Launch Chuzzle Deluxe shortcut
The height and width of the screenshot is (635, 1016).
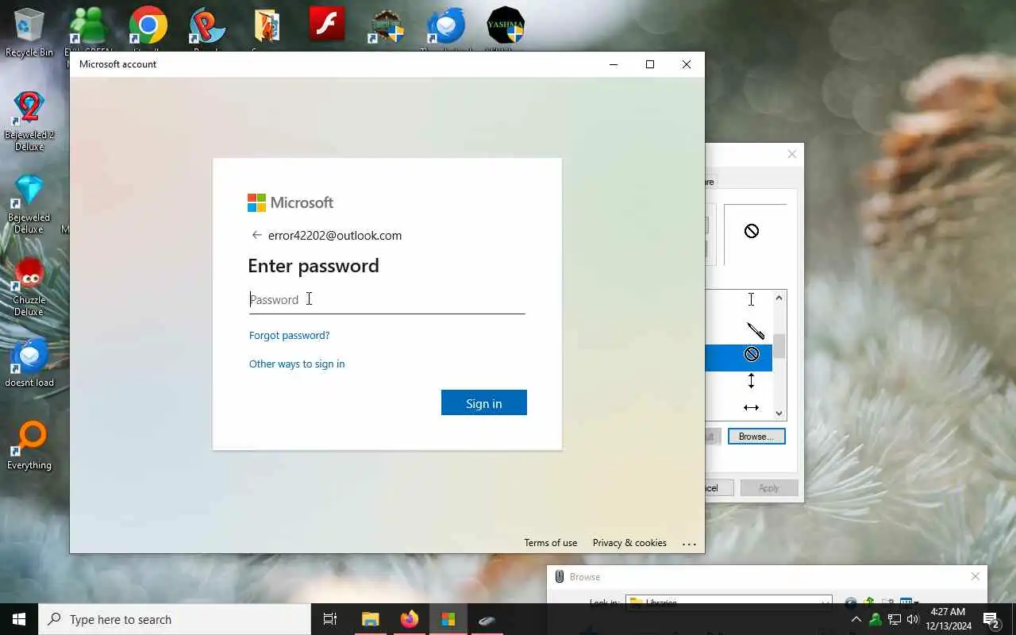pyautogui.click(x=29, y=287)
